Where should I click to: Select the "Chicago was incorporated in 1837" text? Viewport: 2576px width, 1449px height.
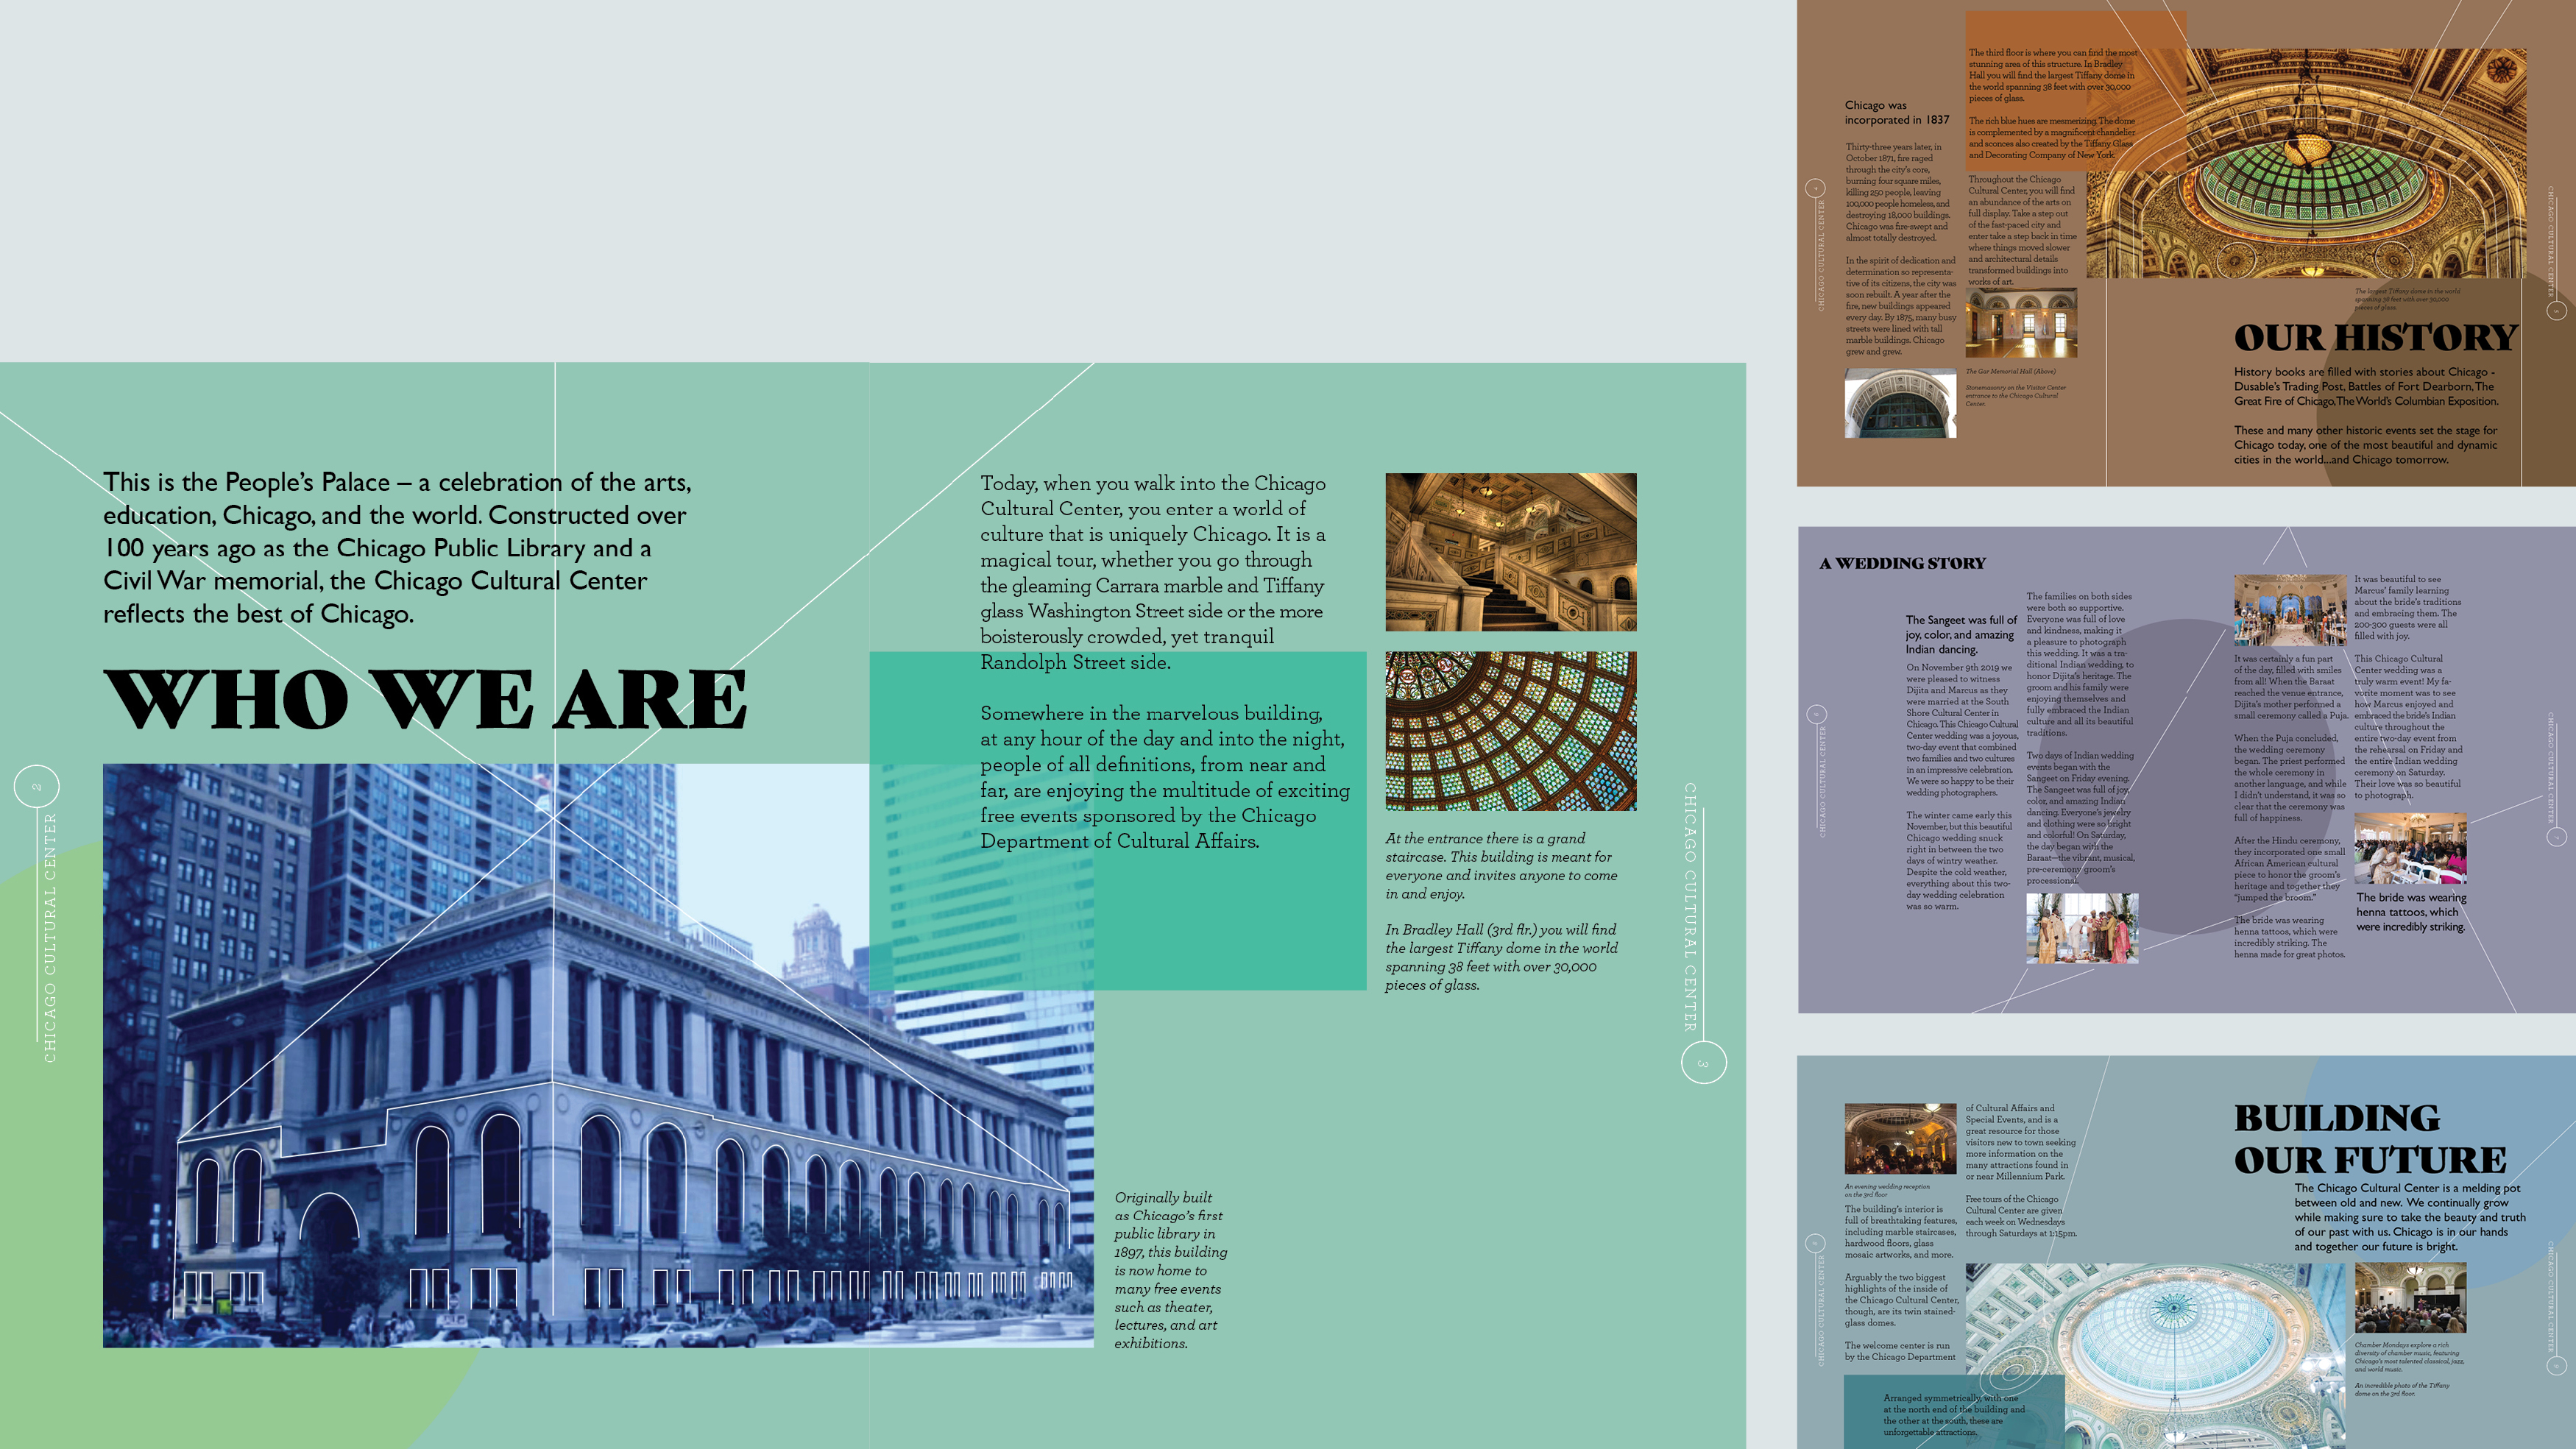click(x=1896, y=112)
